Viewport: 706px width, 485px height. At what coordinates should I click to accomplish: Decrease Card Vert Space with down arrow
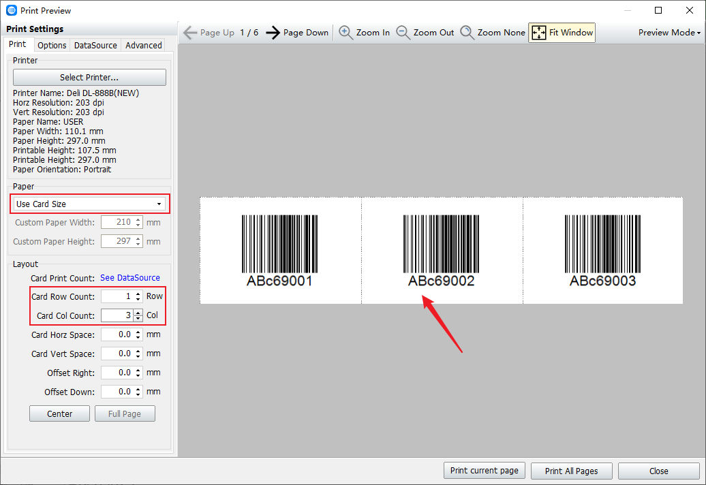[138, 357]
